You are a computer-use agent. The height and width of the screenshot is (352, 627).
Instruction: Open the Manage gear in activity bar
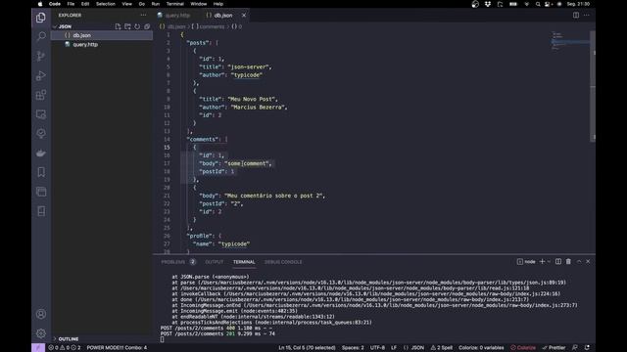[41, 333]
